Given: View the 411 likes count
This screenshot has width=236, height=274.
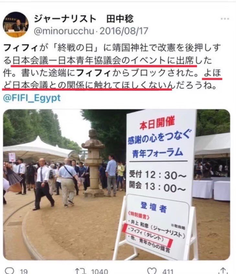Looking at the screenshot, I should [x=168, y=271].
